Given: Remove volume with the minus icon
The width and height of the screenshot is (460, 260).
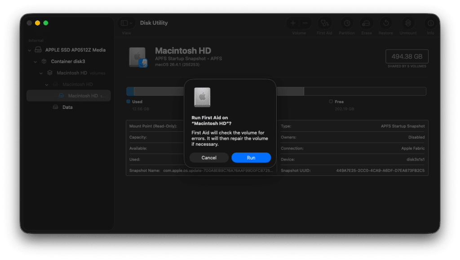Looking at the screenshot, I should (x=305, y=23).
